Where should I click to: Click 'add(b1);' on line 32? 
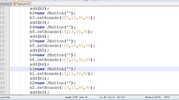pos(39,78)
